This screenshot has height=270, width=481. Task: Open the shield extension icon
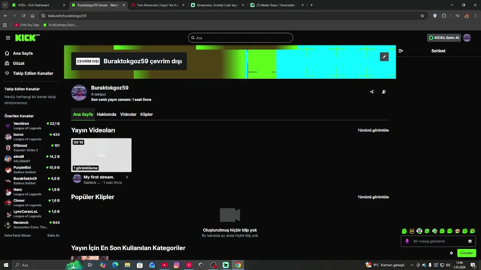[435, 16]
